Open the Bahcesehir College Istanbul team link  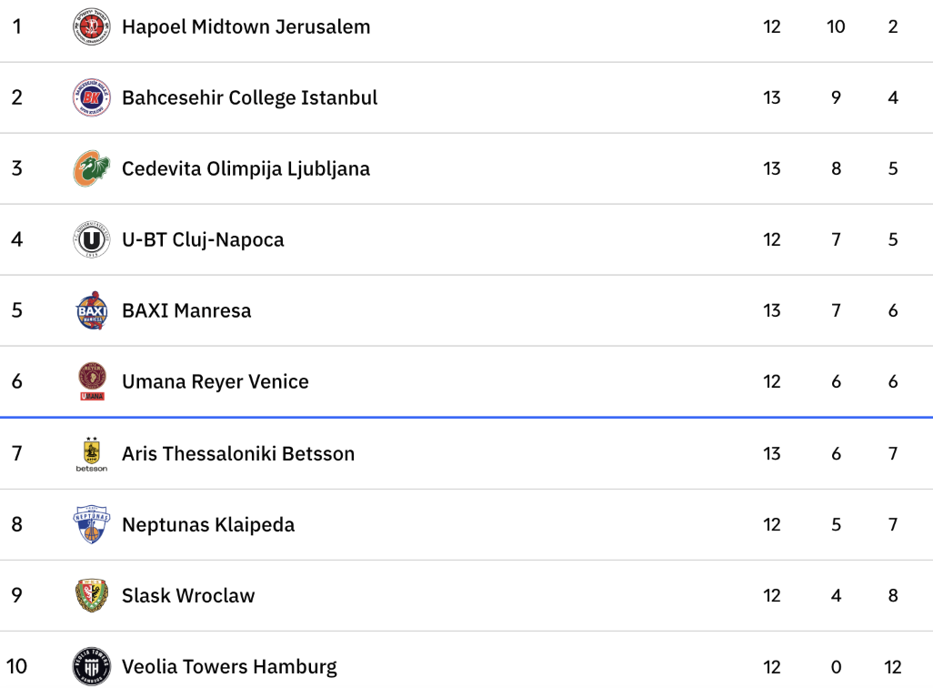click(x=249, y=97)
